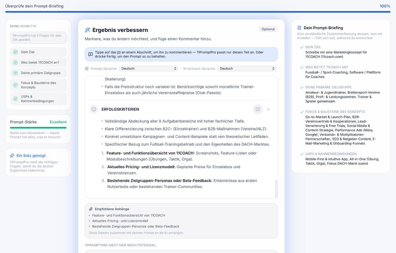Screen dimensions: 396x253
Task: Click the green check beside FOKUS & BAUSTEINE DES KONZEPTS
Action: pyautogui.click(x=302, y=112)
